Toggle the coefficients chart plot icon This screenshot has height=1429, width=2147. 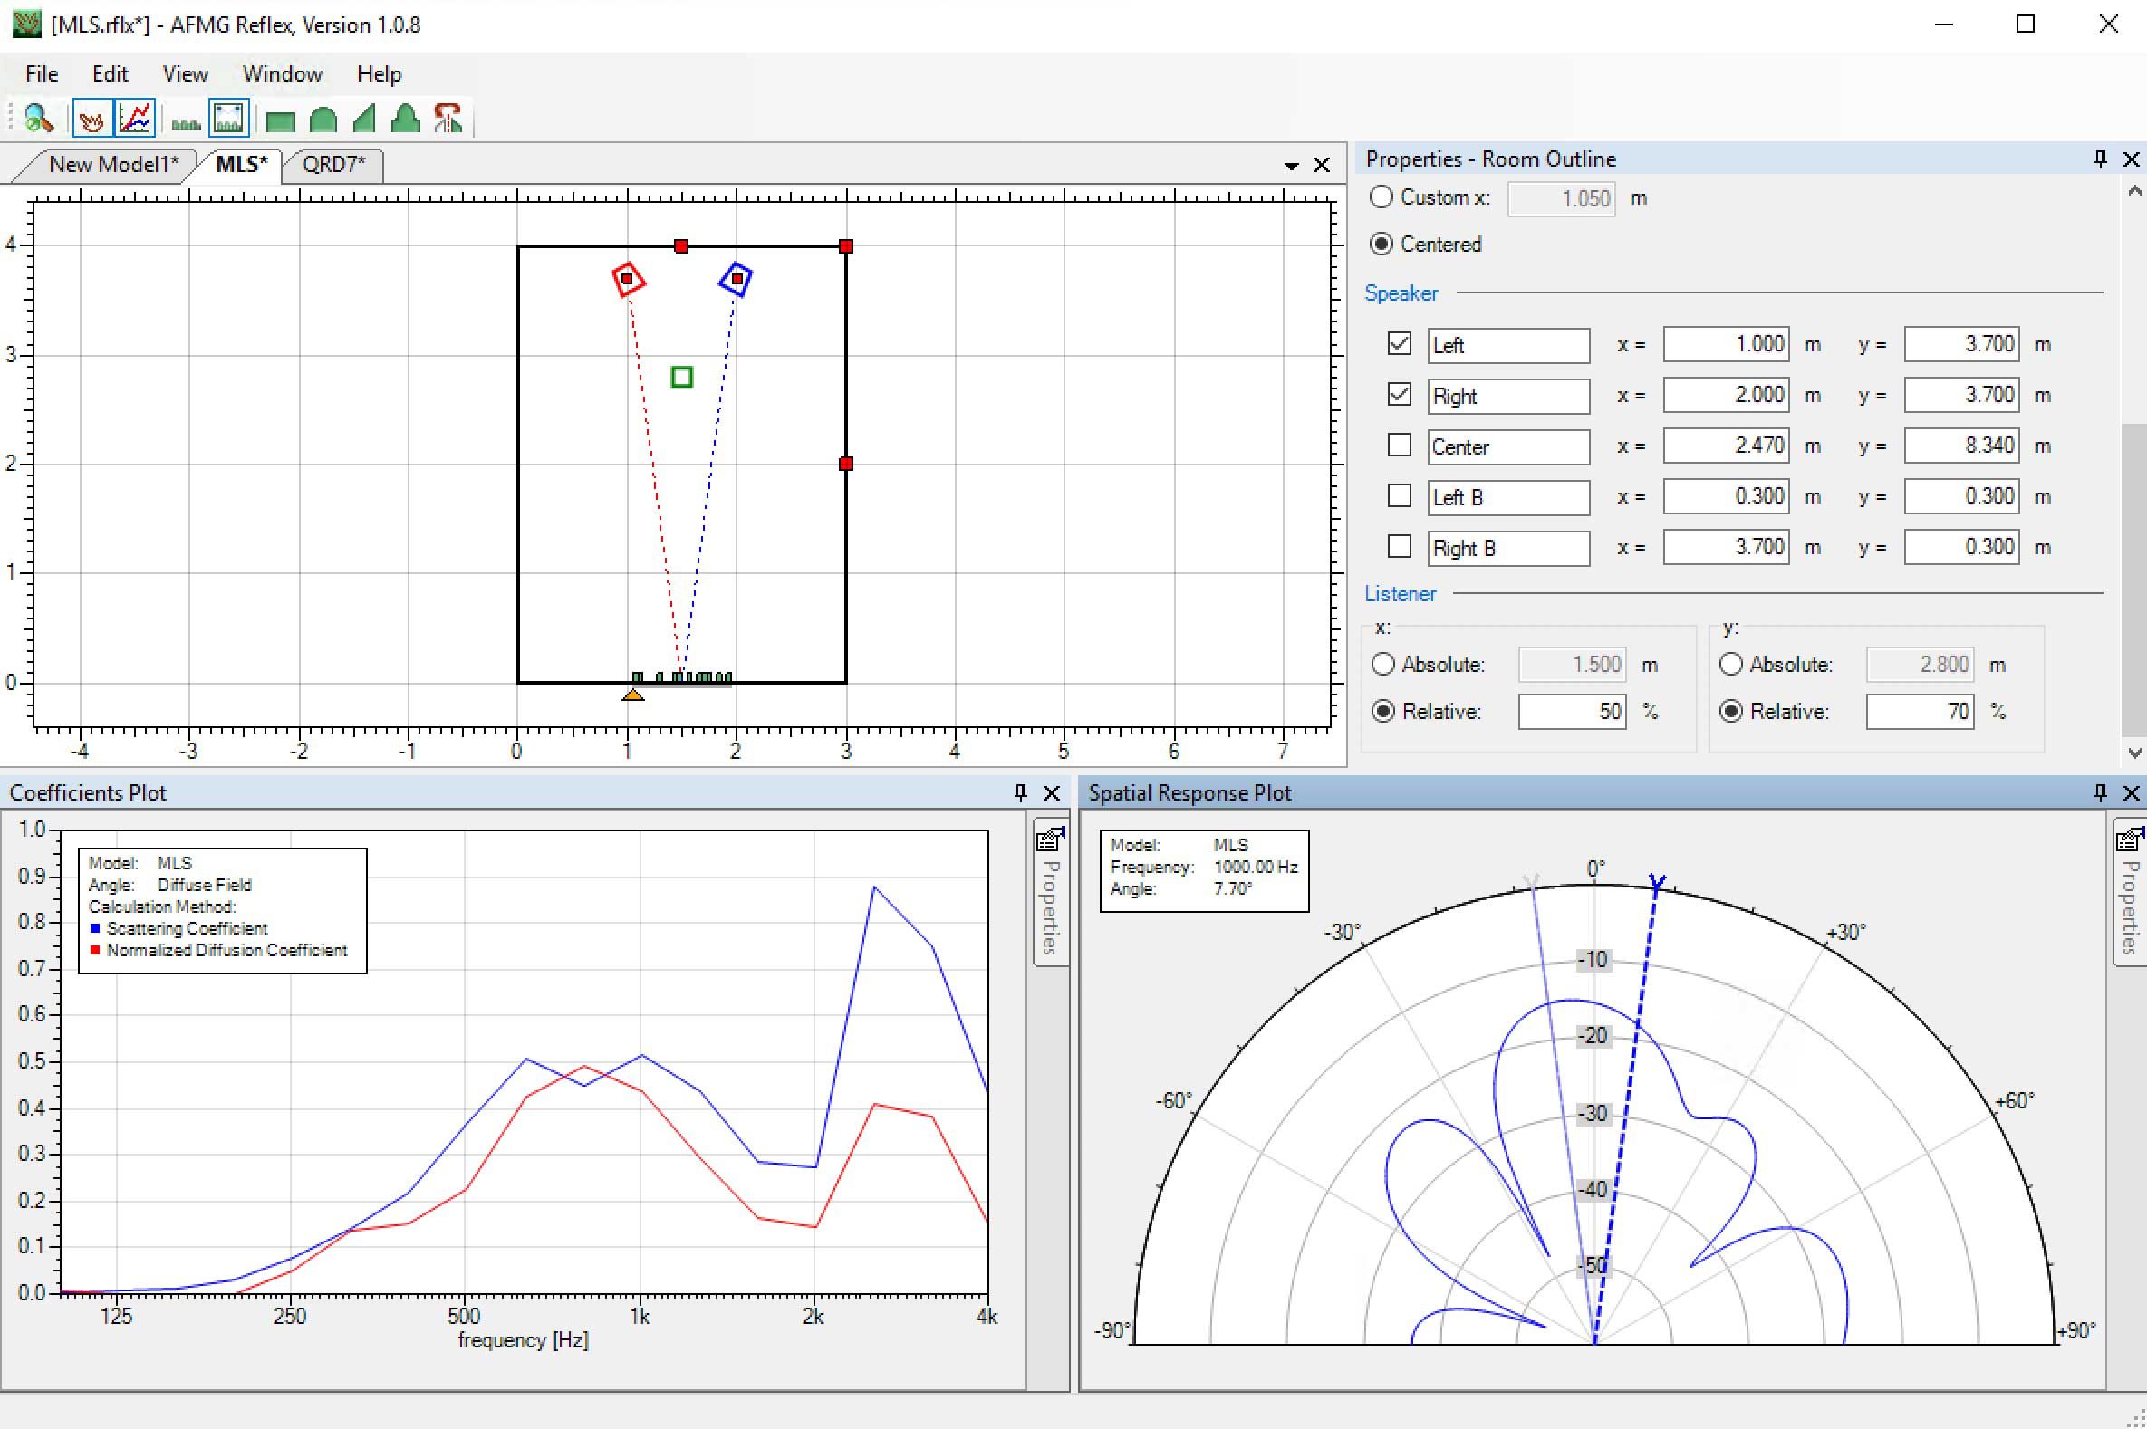click(x=135, y=119)
